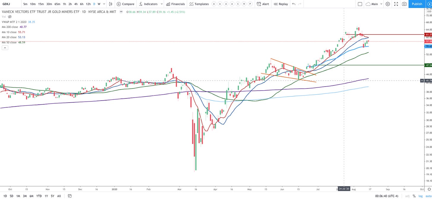
Task: Click the Main cloud layout name
Action: click(372, 4)
